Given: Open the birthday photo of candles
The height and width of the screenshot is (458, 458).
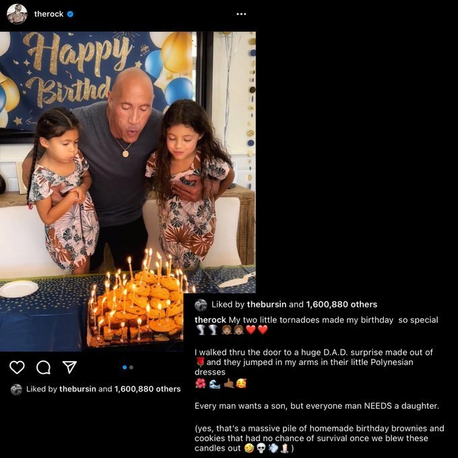Looking at the screenshot, I should coord(128,191).
